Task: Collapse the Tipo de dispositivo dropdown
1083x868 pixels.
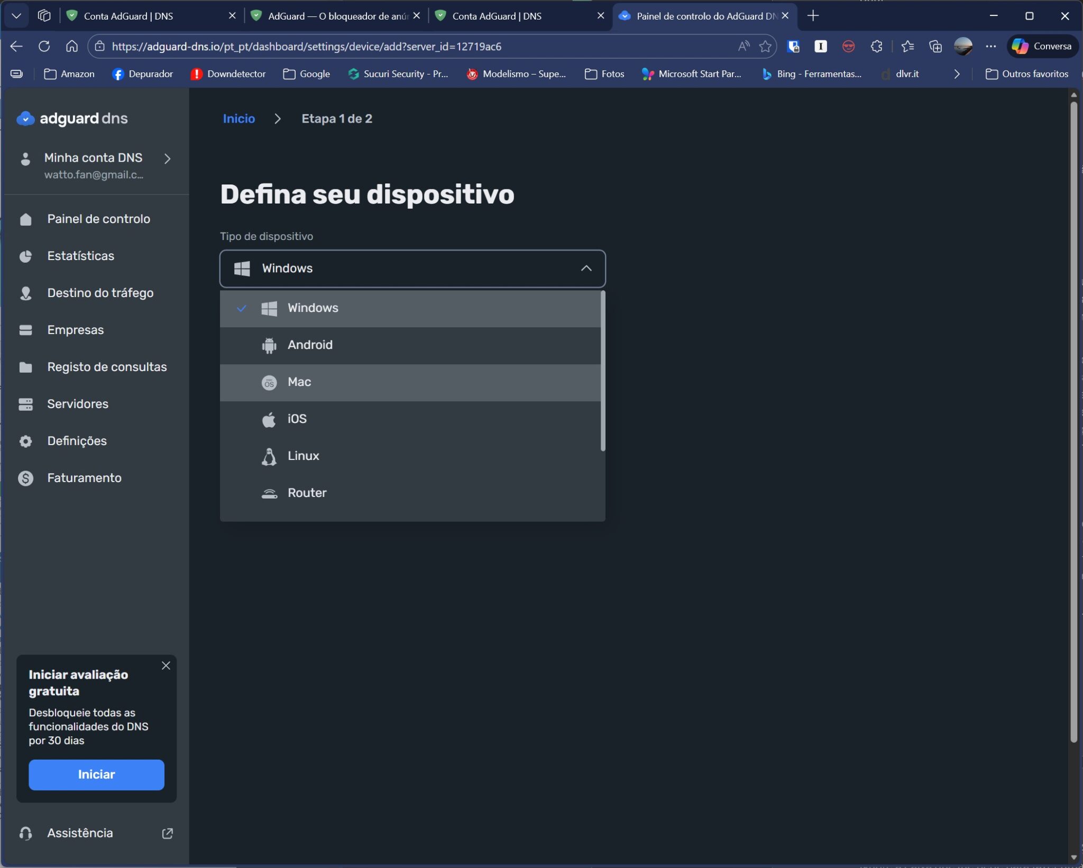Action: (x=586, y=269)
